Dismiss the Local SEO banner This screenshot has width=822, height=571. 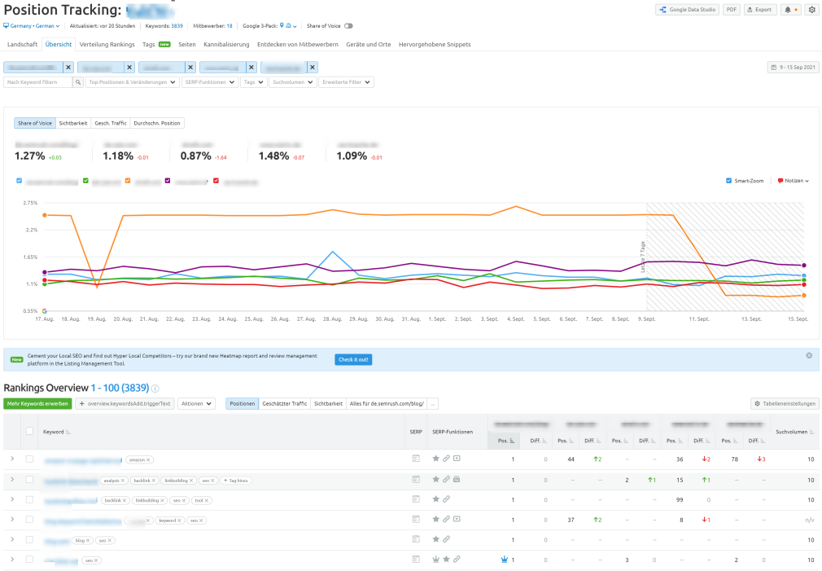[x=809, y=355]
